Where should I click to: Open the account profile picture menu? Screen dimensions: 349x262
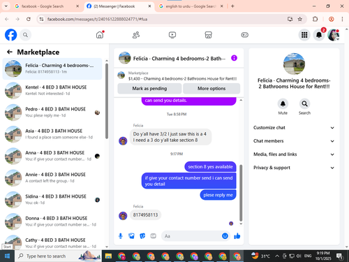334,35
